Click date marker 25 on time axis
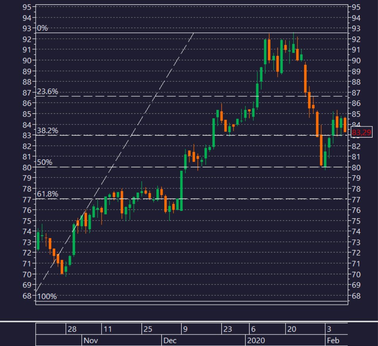 point(148,329)
